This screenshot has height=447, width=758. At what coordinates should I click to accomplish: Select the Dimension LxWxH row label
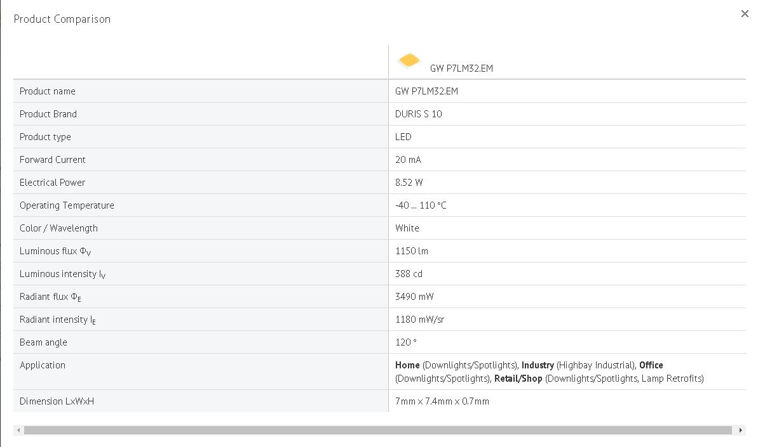(57, 401)
